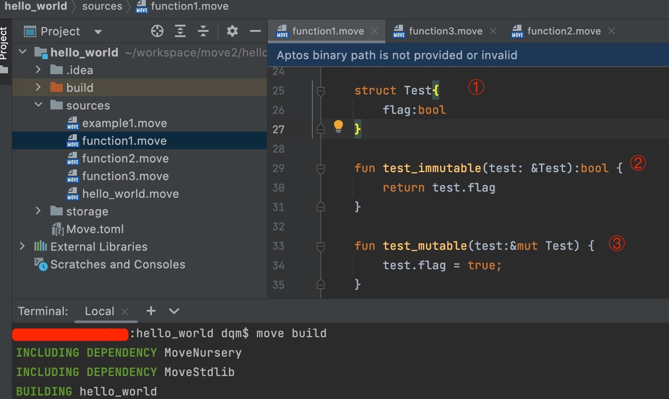Open Project panel settings gear
Viewport: 669px width, 399px height.
point(232,31)
